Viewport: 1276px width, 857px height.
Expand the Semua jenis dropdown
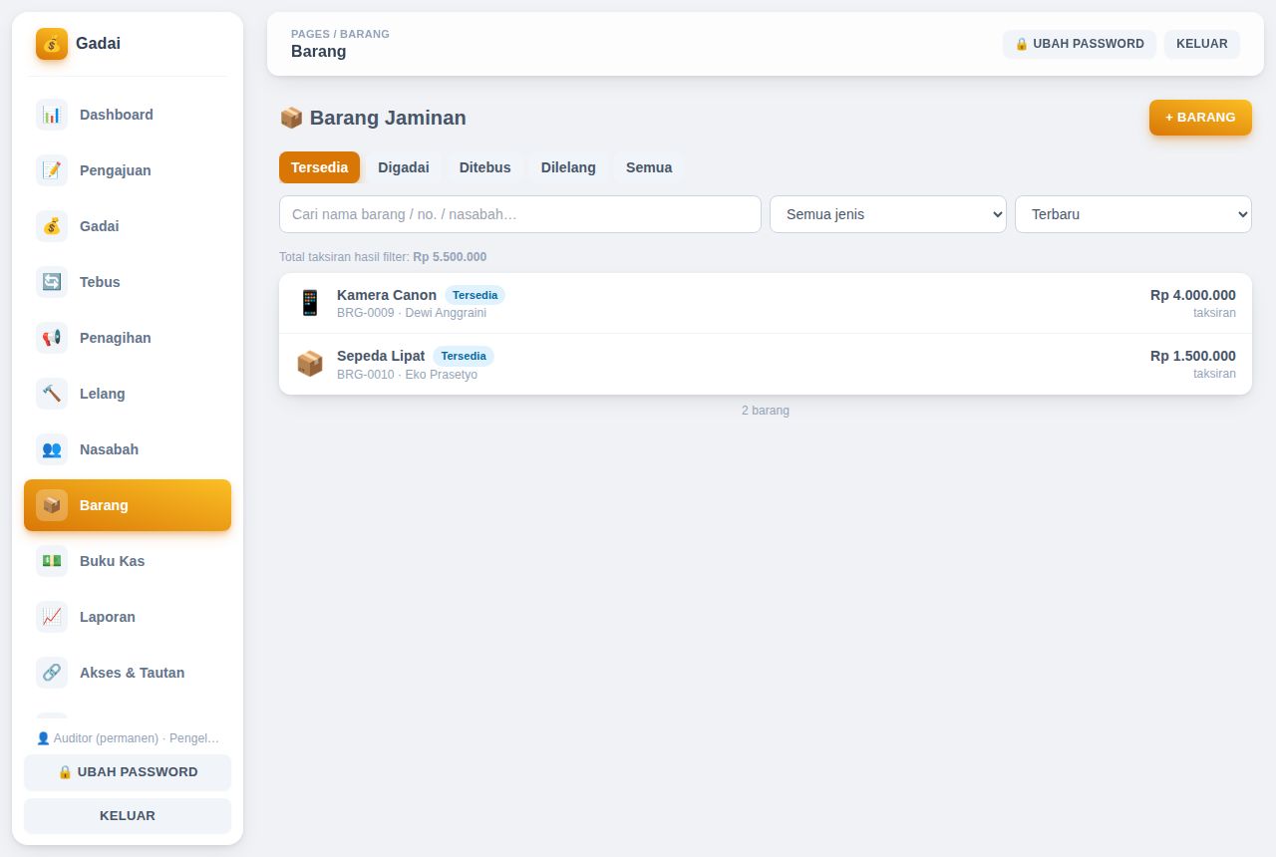(x=888, y=214)
